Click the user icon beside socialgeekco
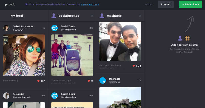This screenshot has height=108, width=205. click(x=54, y=16)
